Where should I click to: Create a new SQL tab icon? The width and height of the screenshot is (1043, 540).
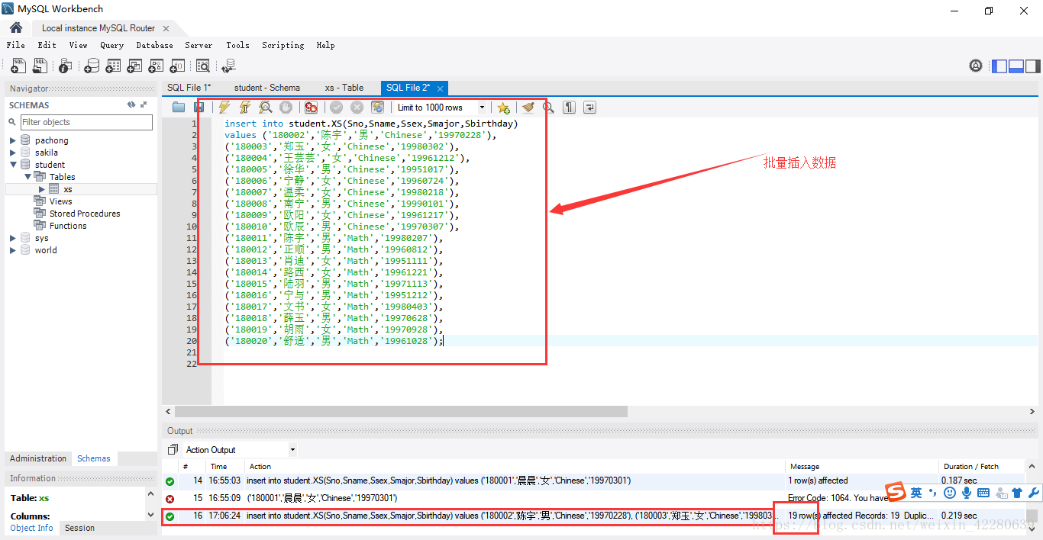pos(18,66)
